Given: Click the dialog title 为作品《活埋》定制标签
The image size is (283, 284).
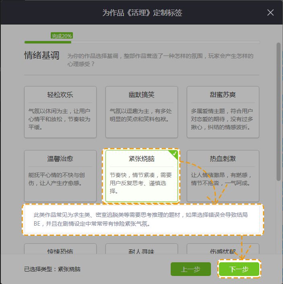Looking at the screenshot, I should pyautogui.click(x=142, y=12).
